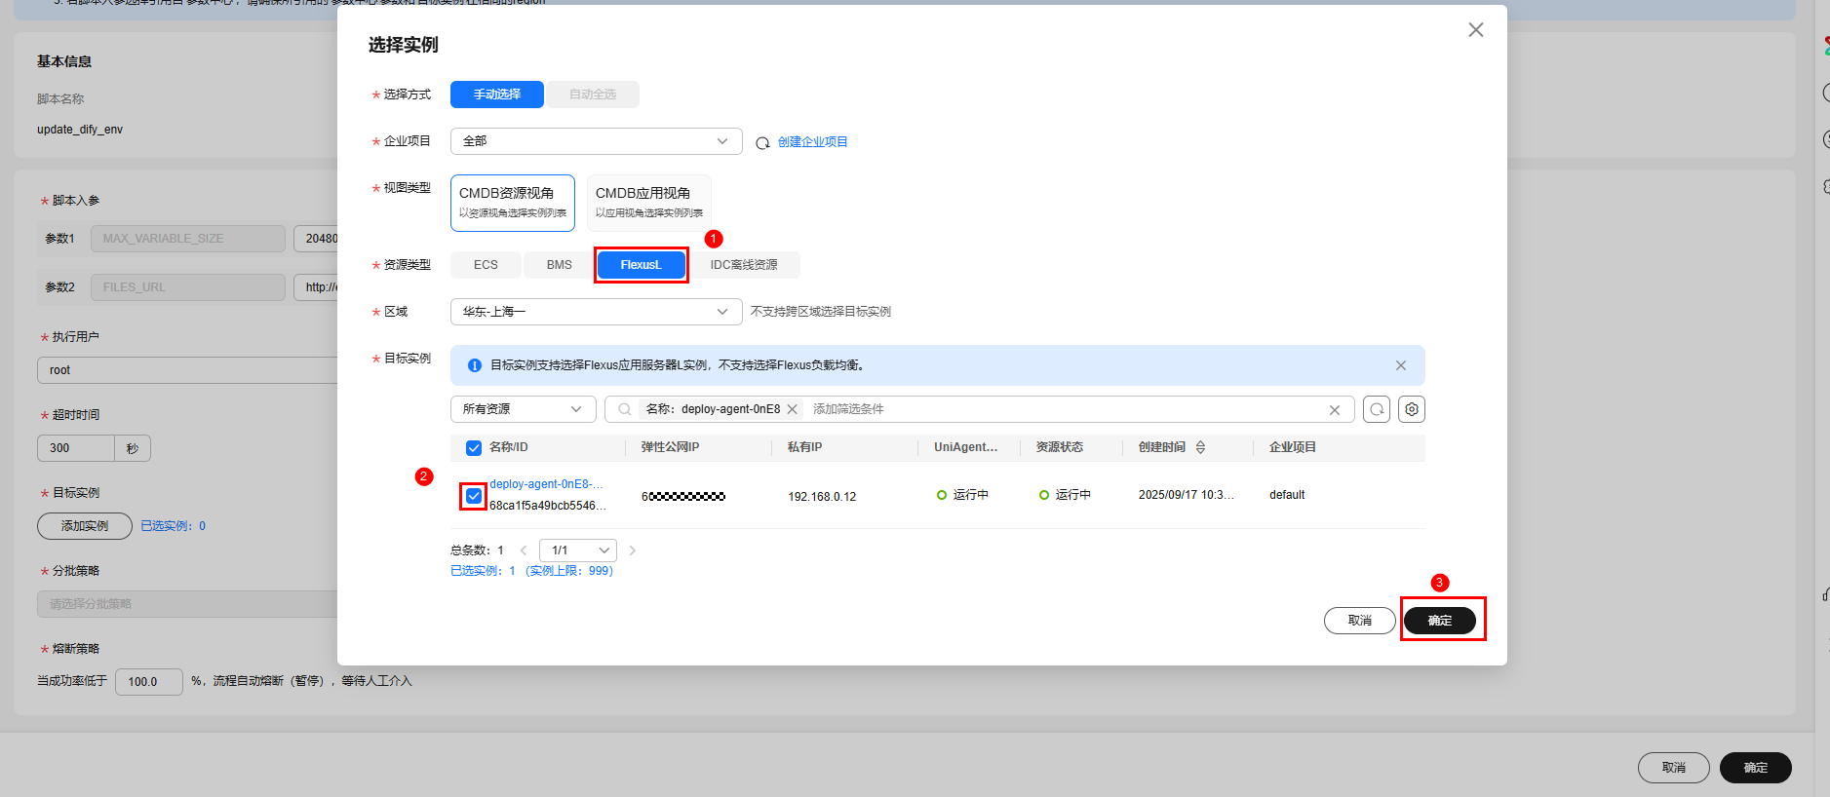Click the 资源状态 column header
The image size is (1830, 797).
coord(1060,447)
